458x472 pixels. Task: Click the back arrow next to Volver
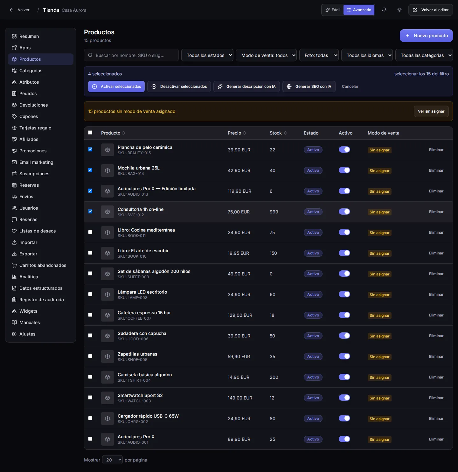(x=11, y=10)
